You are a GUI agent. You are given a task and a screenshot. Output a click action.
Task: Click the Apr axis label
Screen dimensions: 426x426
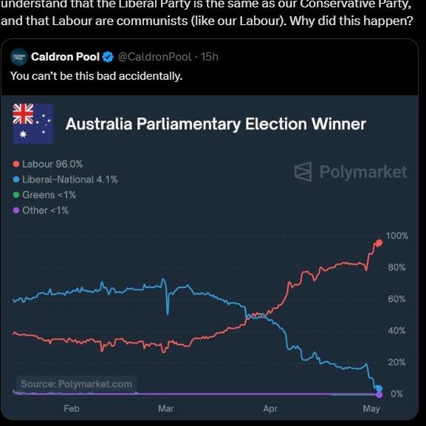point(270,408)
